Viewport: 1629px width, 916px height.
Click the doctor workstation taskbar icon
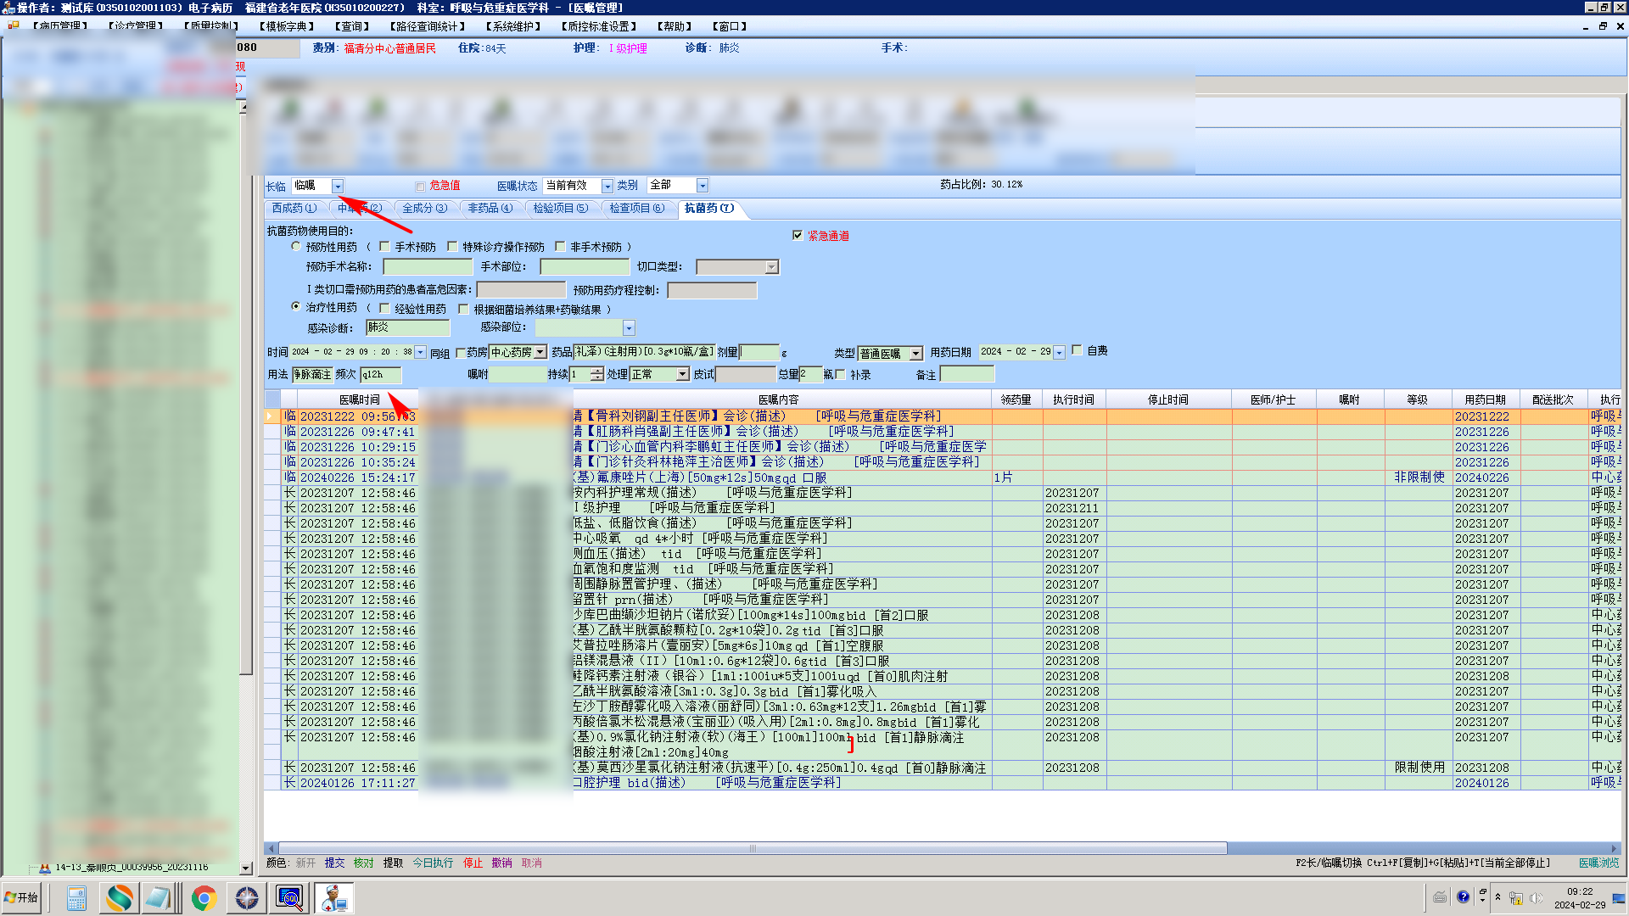(x=333, y=897)
